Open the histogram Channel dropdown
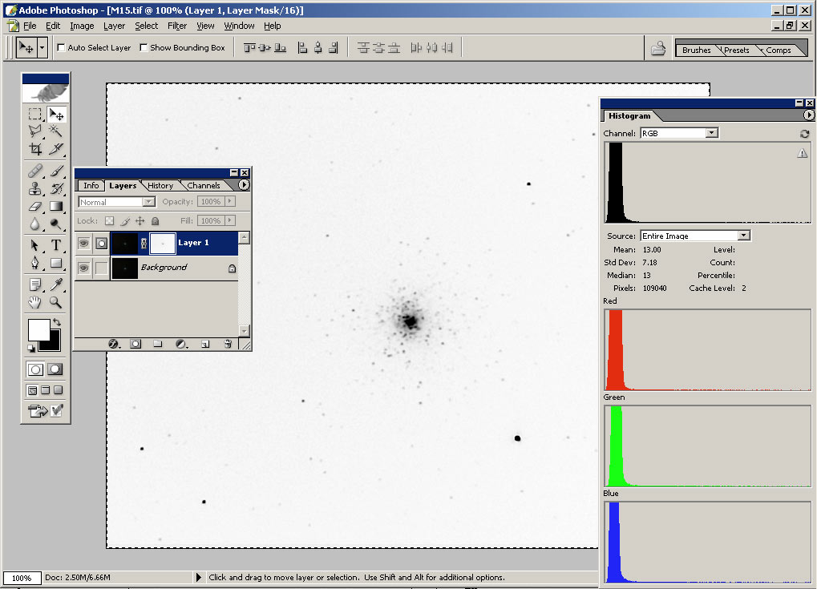The height and width of the screenshot is (589, 817). pyautogui.click(x=711, y=133)
